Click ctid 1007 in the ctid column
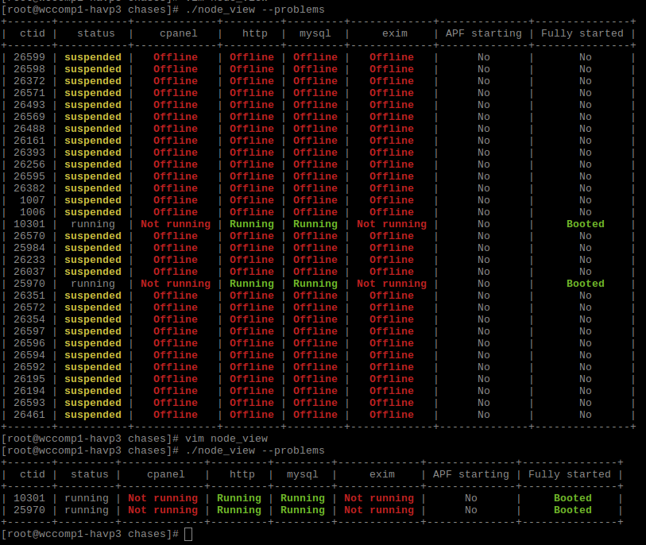This screenshot has width=646, height=545. [33, 200]
